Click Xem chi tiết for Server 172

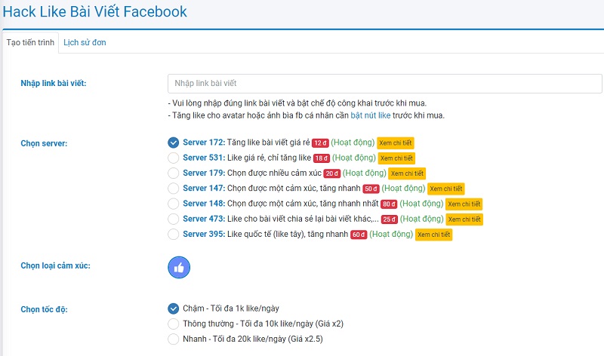[x=396, y=143]
